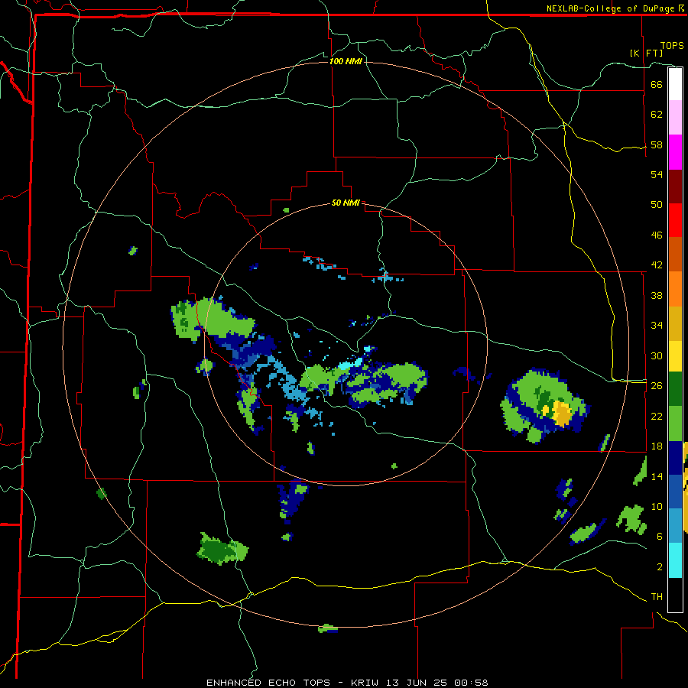This screenshot has width=688, height=688.
Task: Click the "50" legend value on the scale
Action: 657,204
